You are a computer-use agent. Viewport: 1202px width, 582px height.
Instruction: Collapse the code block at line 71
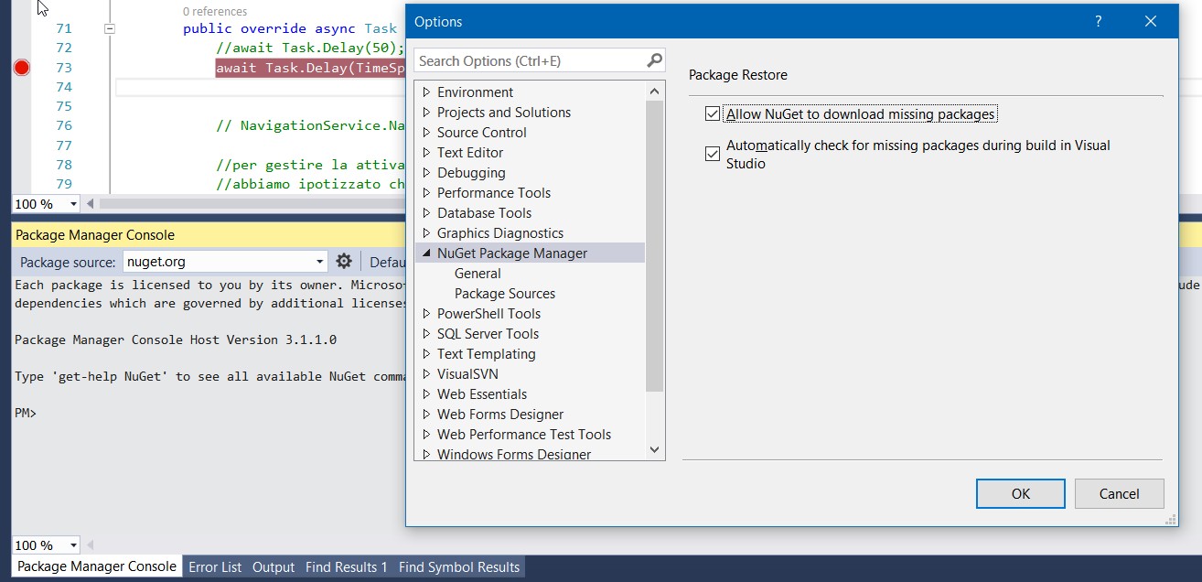[110, 28]
